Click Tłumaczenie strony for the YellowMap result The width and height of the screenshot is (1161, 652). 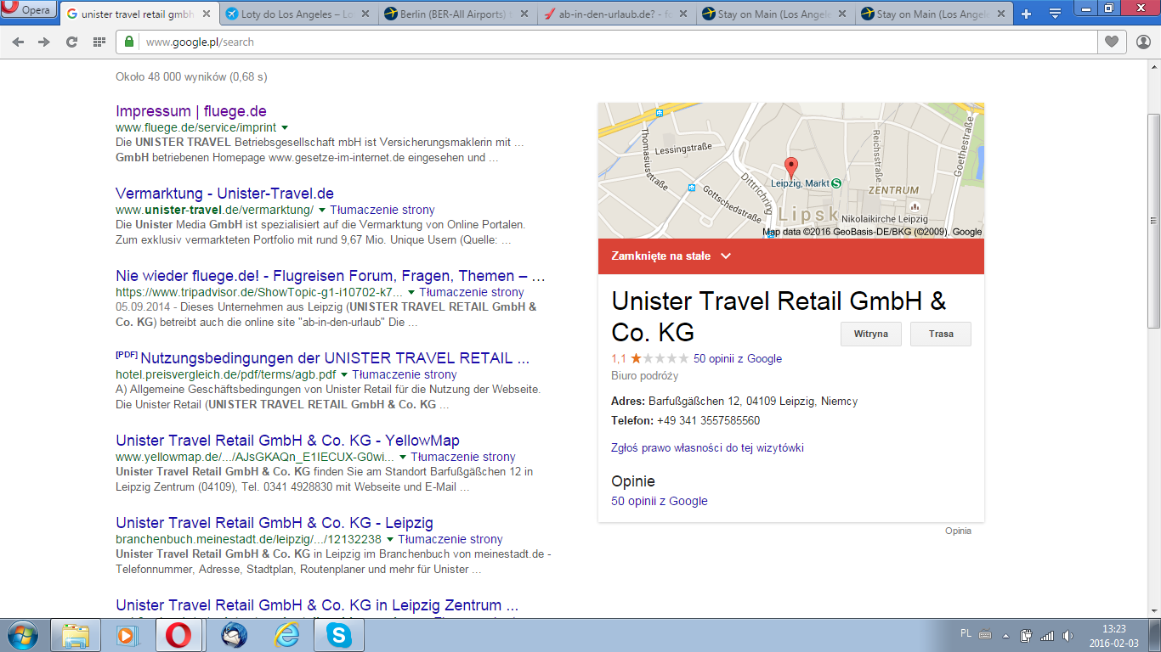tap(463, 457)
